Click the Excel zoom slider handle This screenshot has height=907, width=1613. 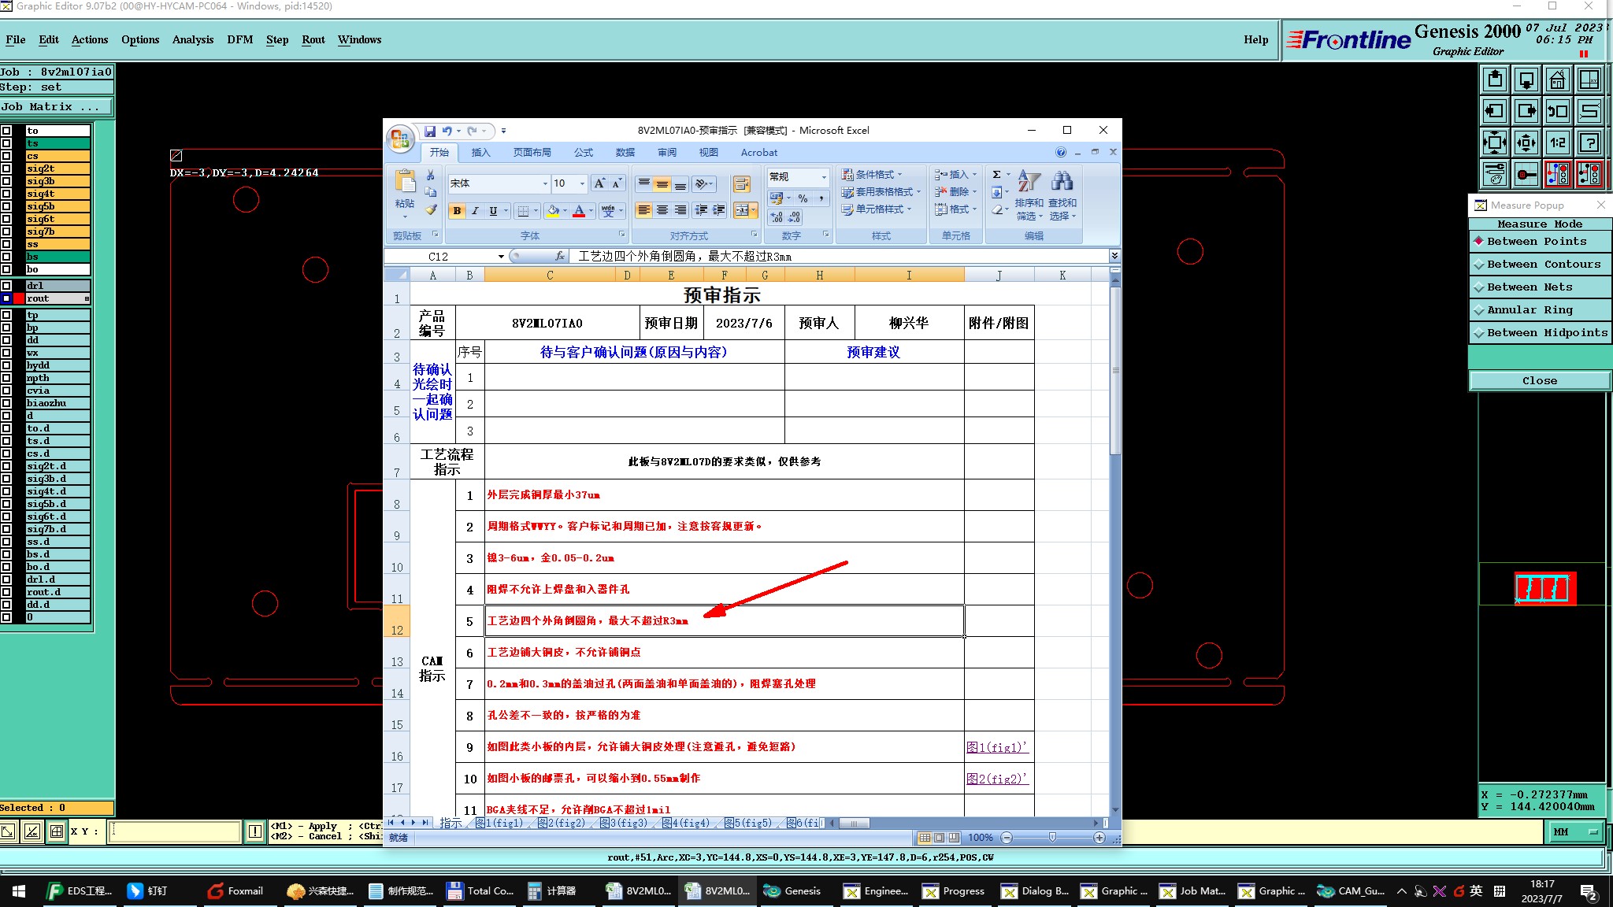1052,838
